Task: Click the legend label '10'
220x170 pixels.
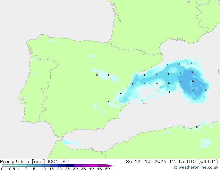Action: point(43,169)
